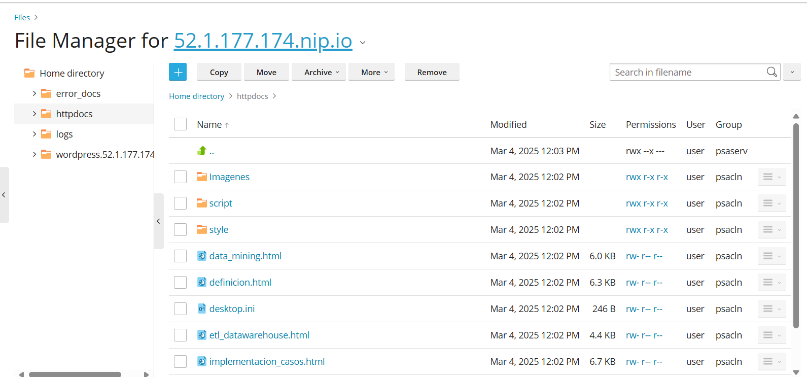This screenshot has width=807, height=377.
Task: Tick the select-all checkbox in header
Action: [181, 124]
